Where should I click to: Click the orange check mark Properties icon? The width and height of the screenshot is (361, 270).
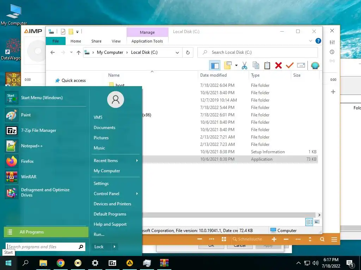click(290, 66)
